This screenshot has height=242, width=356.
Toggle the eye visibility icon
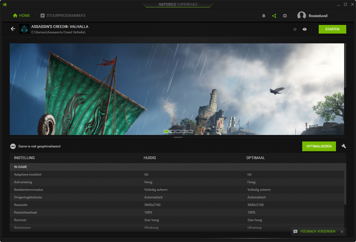coord(305,29)
